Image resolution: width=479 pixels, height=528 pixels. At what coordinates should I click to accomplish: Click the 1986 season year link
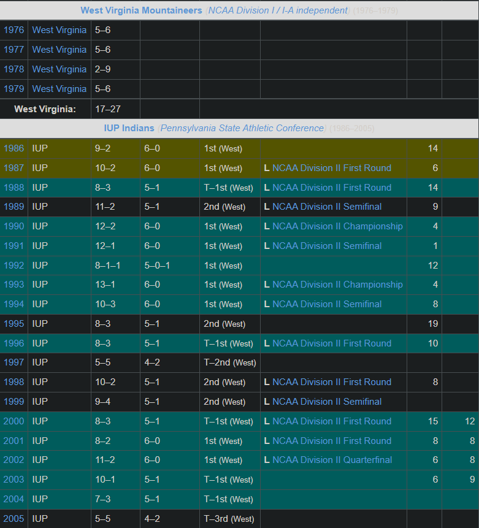click(14, 148)
